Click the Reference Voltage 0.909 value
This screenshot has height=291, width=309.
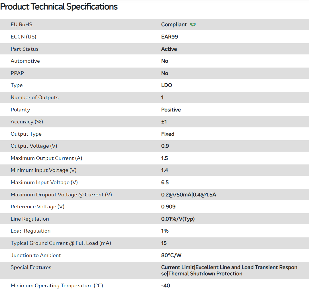click(x=168, y=207)
